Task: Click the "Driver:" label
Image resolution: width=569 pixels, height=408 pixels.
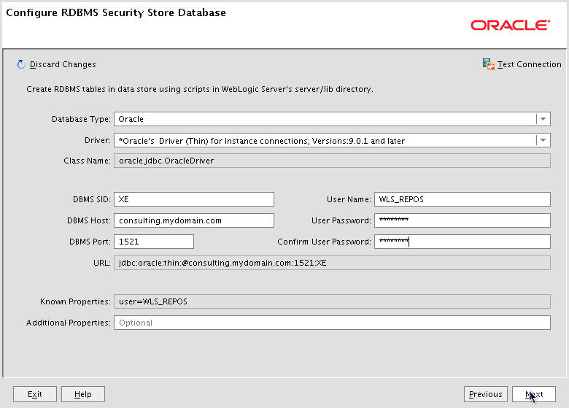Action: click(x=98, y=140)
